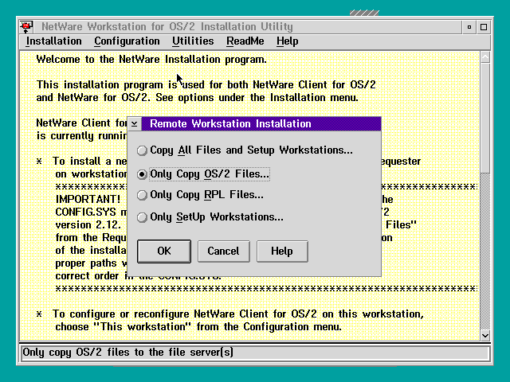
Task: Click the NetWare Workstation for OS/2 title bar
Action: 247,26
